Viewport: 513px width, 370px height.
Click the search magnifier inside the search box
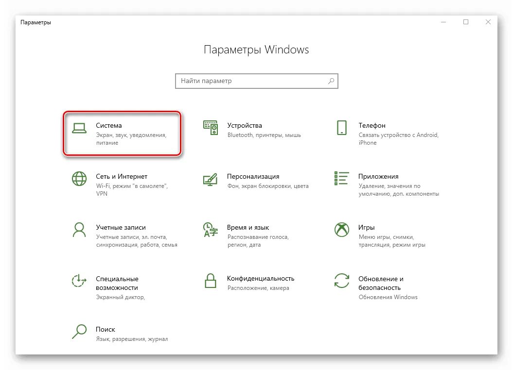(x=331, y=81)
